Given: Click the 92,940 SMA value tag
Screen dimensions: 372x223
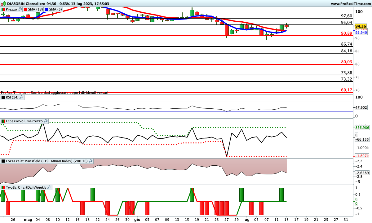Looking at the screenshot, I should [x=361, y=33].
